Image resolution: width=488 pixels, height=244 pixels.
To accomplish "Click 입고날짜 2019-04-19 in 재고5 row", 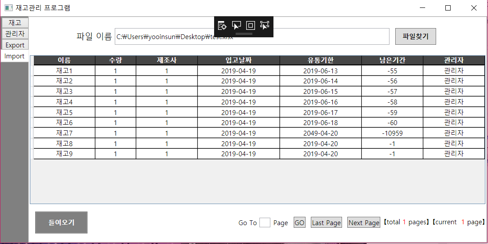I will pos(239,112).
